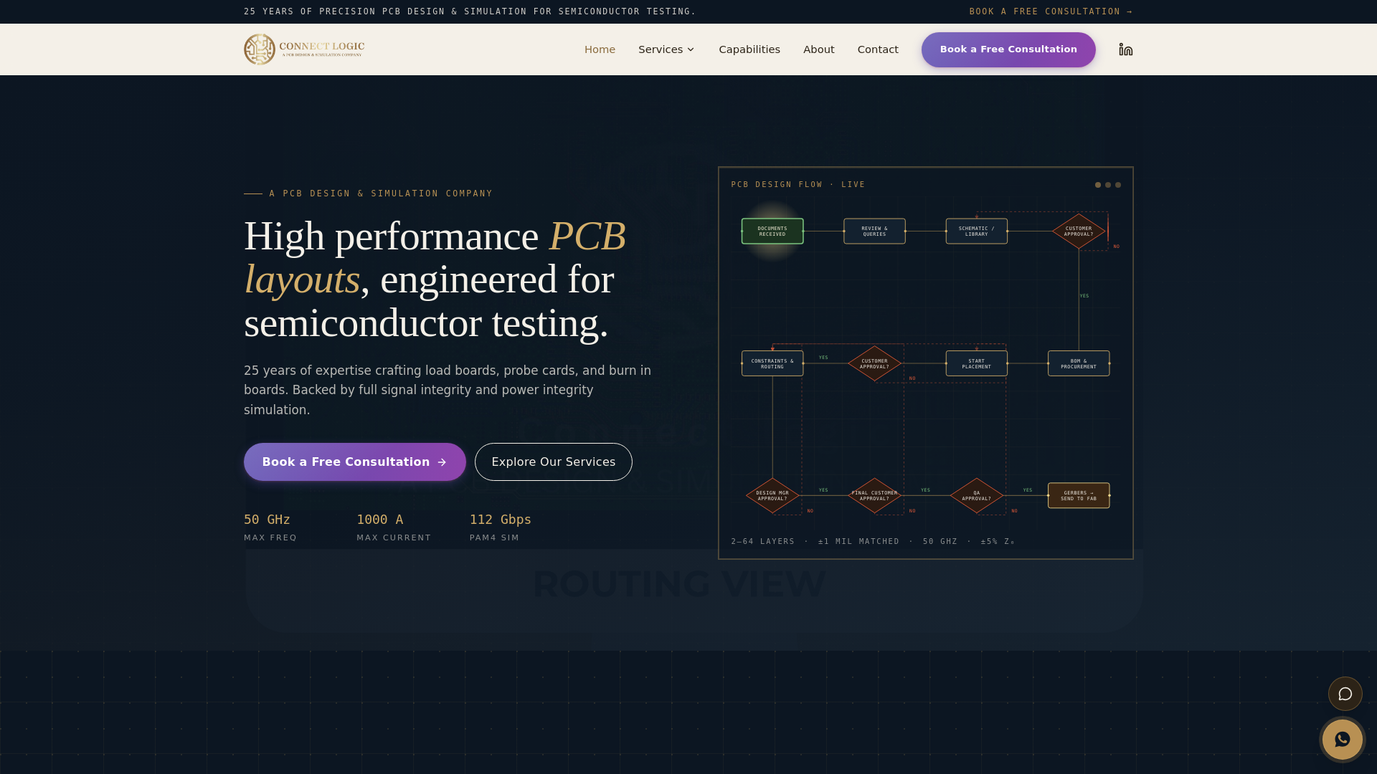
Task: Select the QA Approval diamond node
Action: coord(977,496)
